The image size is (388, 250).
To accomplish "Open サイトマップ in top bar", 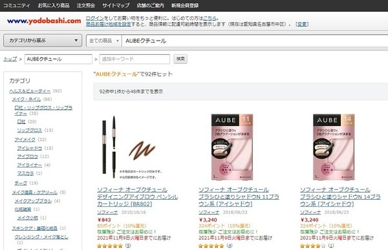I will (116, 5).
